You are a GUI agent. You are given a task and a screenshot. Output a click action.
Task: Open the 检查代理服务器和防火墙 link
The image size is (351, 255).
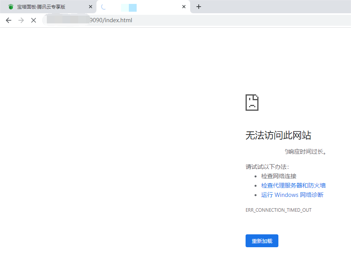click(x=293, y=185)
